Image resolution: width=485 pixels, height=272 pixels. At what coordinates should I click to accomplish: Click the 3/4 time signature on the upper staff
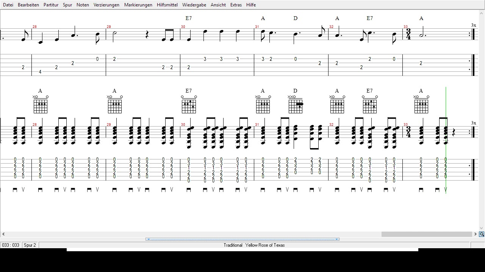pos(408,34)
